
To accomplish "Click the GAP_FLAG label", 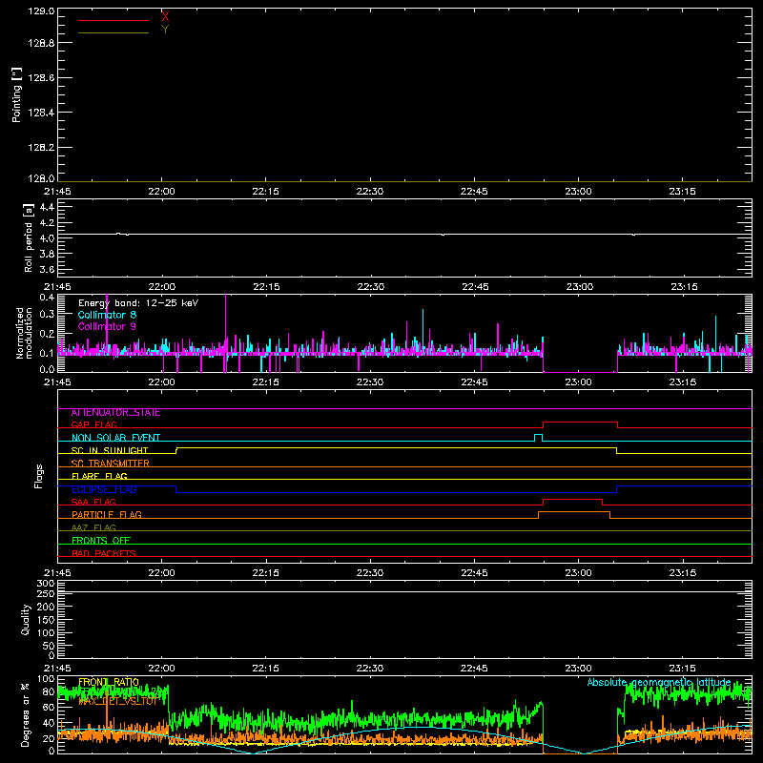I will 93,425.
